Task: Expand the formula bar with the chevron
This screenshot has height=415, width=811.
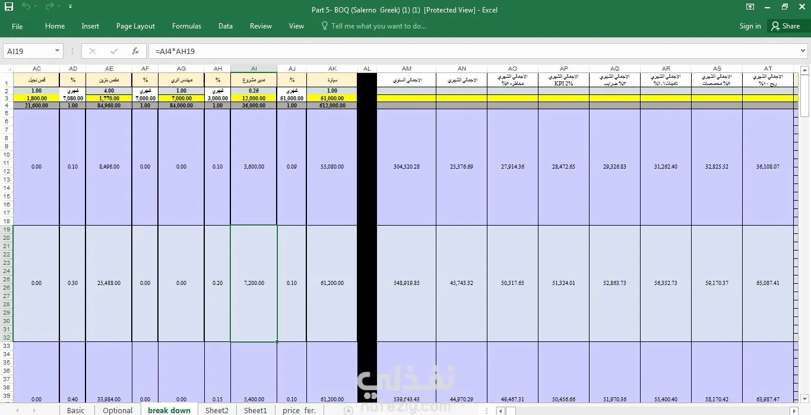Action: point(803,51)
